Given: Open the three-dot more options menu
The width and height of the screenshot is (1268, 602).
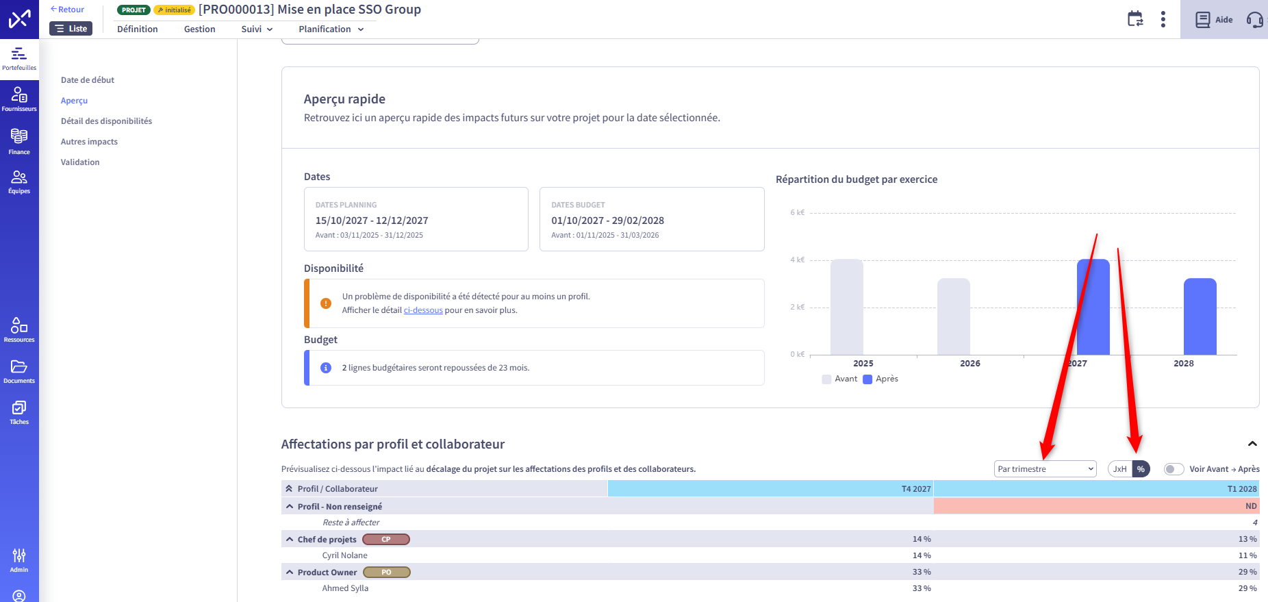Looking at the screenshot, I should [1163, 19].
